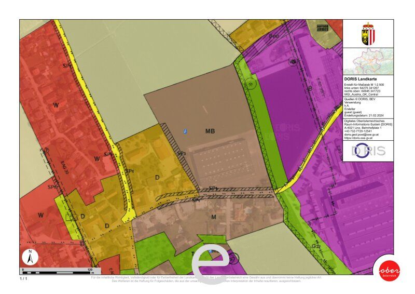The image size is (415, 294).
Task: Click the DORIS logo in the sidebar
Action: (368, 151)
